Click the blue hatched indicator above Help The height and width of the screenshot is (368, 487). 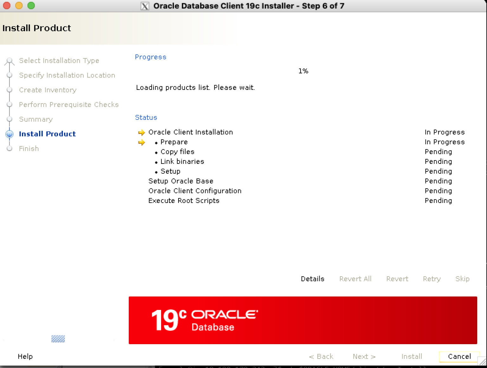[x=58, y=339]
